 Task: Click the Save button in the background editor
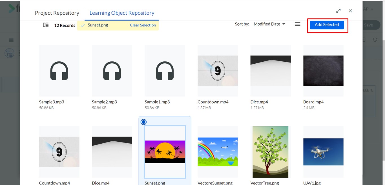click(368, 25)
